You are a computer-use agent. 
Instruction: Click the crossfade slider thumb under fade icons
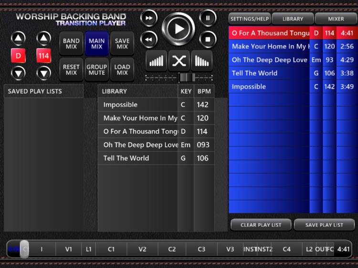coord(187,78)
